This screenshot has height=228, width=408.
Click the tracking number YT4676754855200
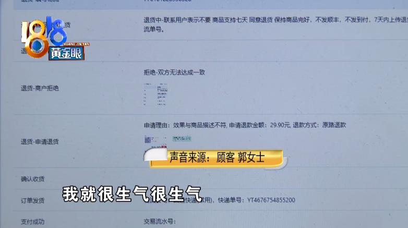[271, 200]
